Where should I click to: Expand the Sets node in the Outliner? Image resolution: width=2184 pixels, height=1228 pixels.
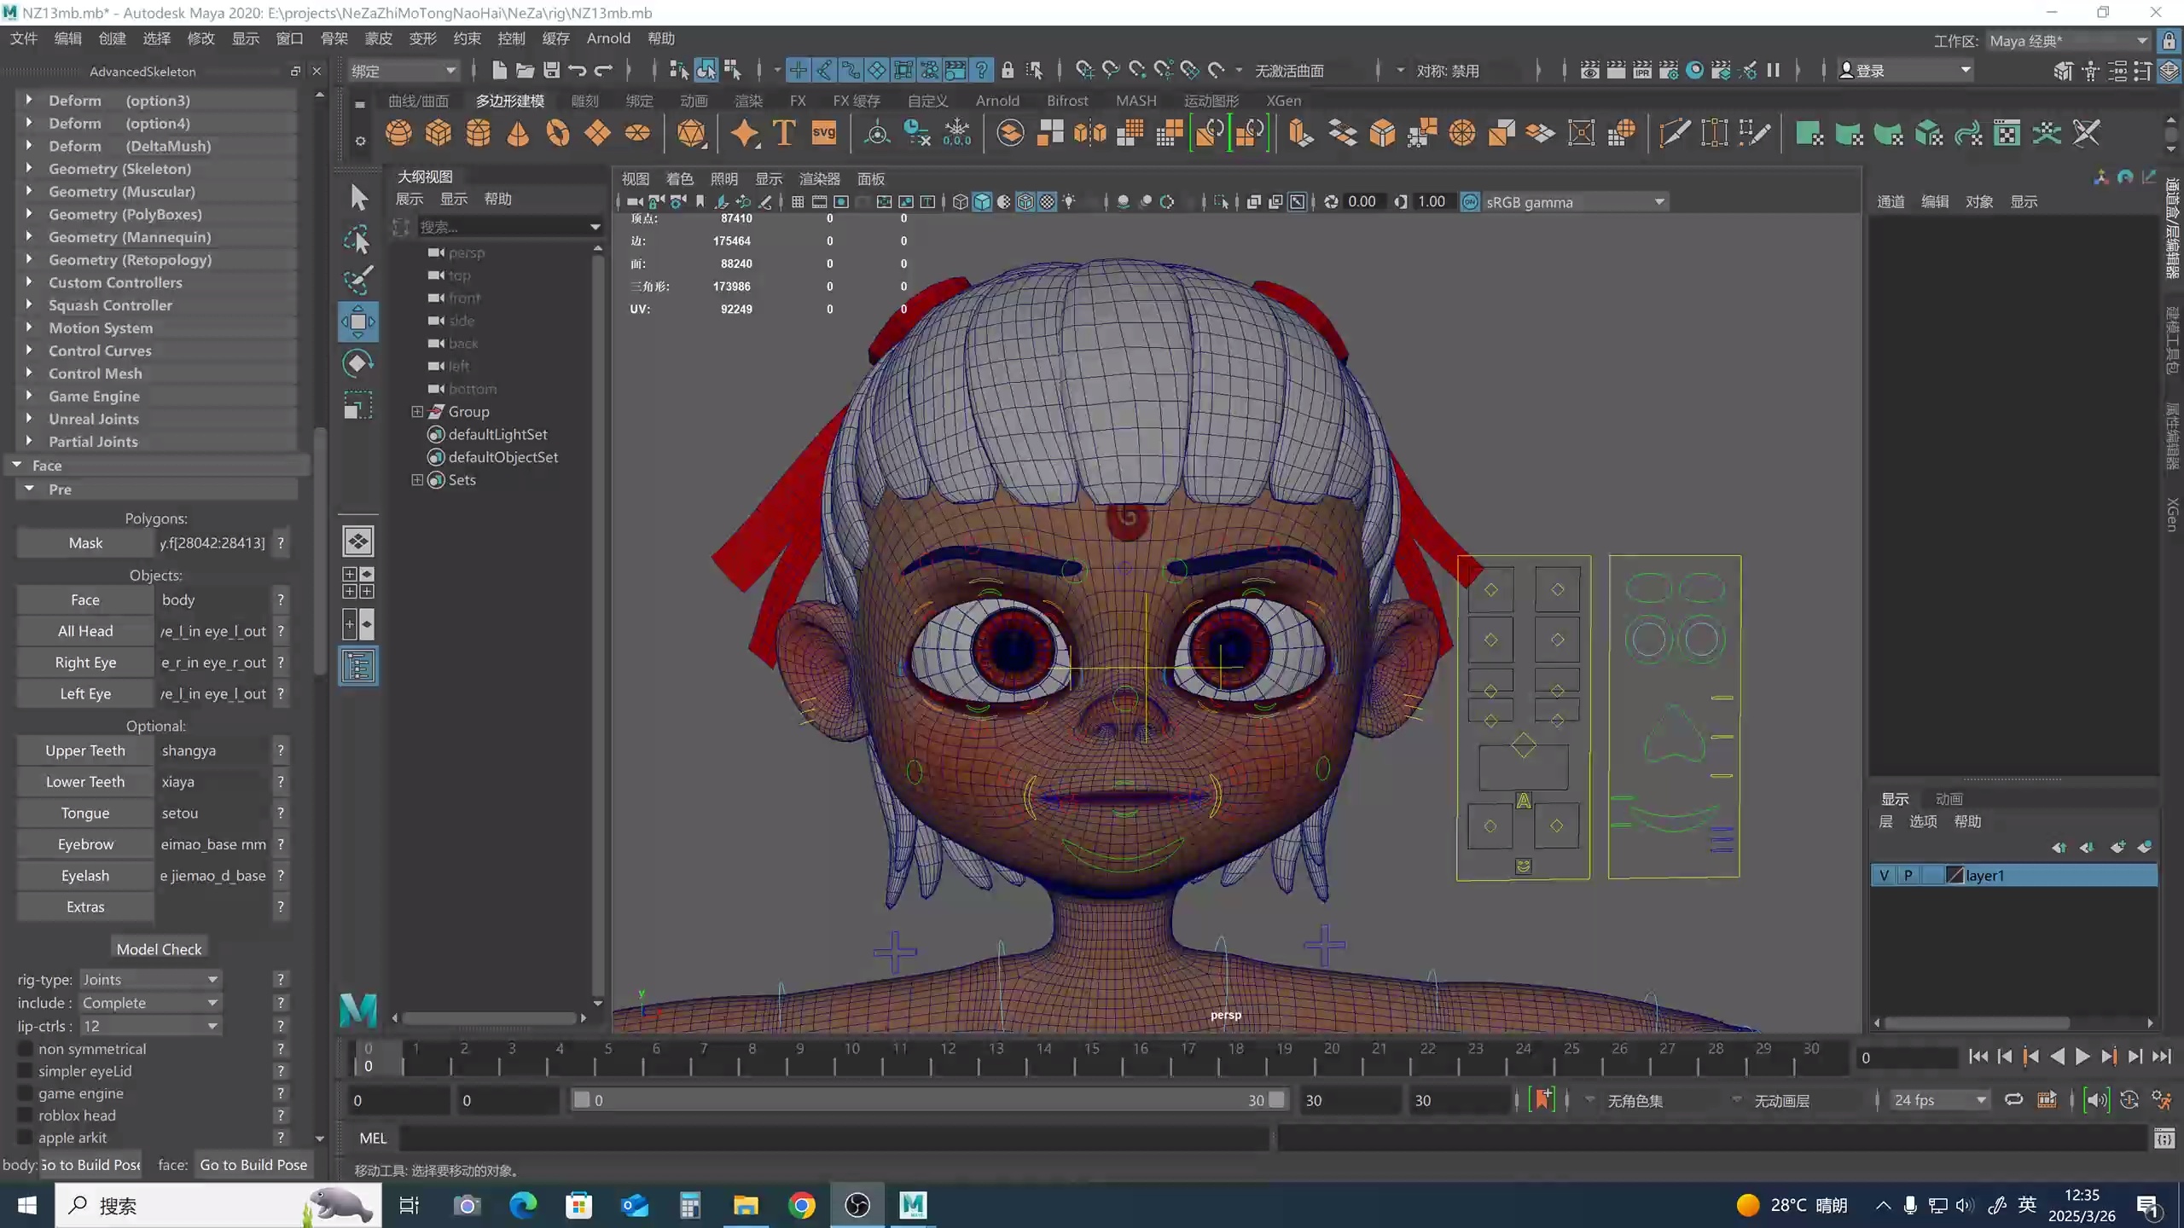click(x=417, y=479)
